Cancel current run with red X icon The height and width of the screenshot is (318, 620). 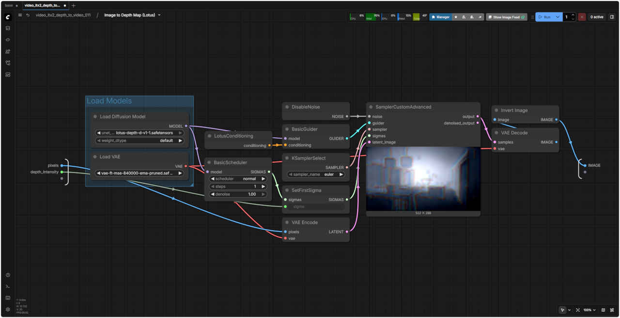582,17
